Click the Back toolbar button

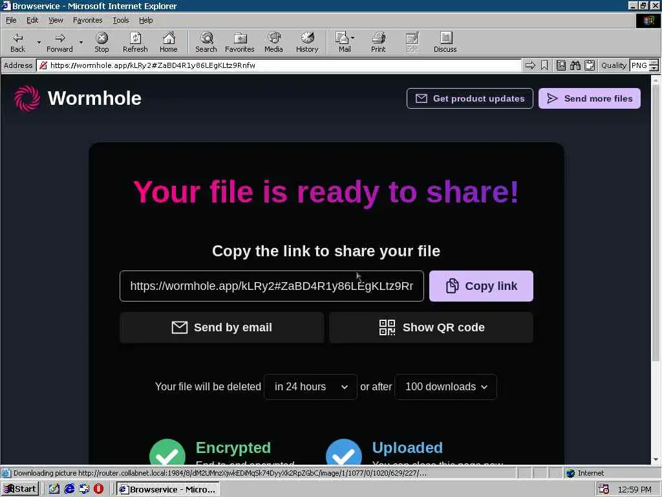[17, 42]
